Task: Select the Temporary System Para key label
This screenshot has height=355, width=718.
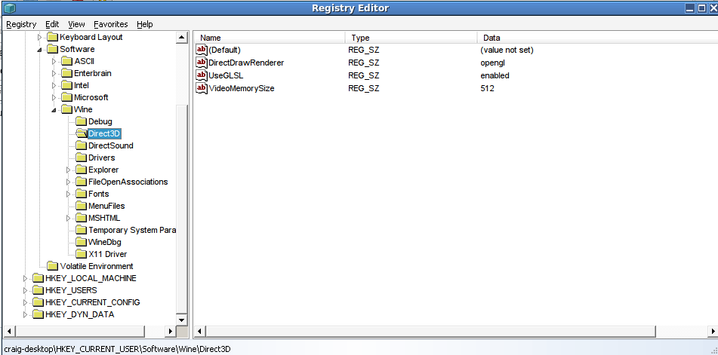Action: 132,230
